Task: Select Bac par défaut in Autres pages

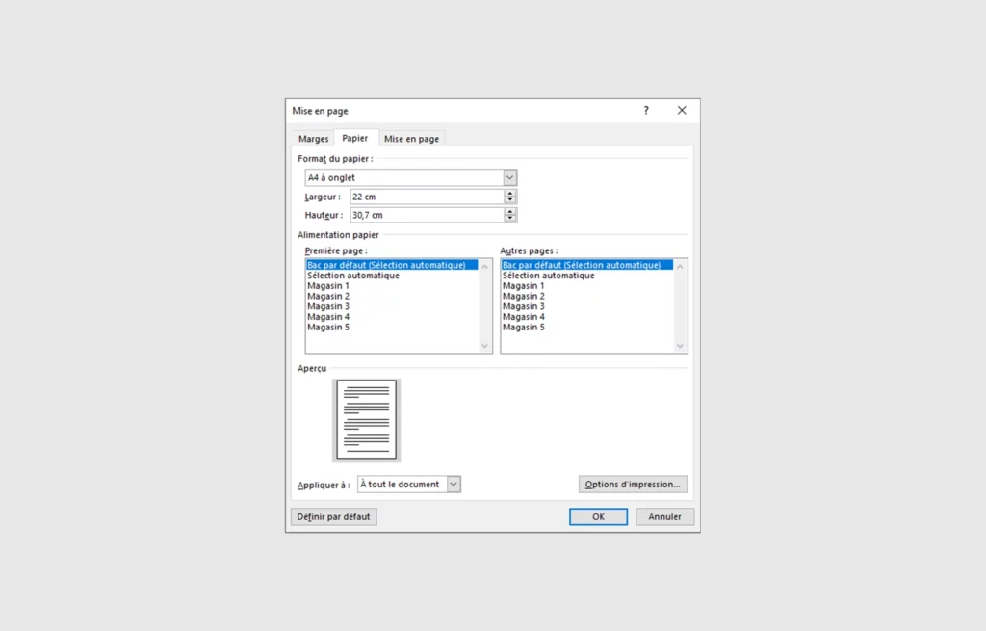Action: click(x=586, y=265)
